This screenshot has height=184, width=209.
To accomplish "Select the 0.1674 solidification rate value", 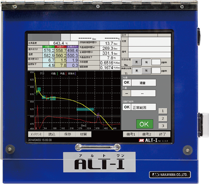I will point(110,68).
